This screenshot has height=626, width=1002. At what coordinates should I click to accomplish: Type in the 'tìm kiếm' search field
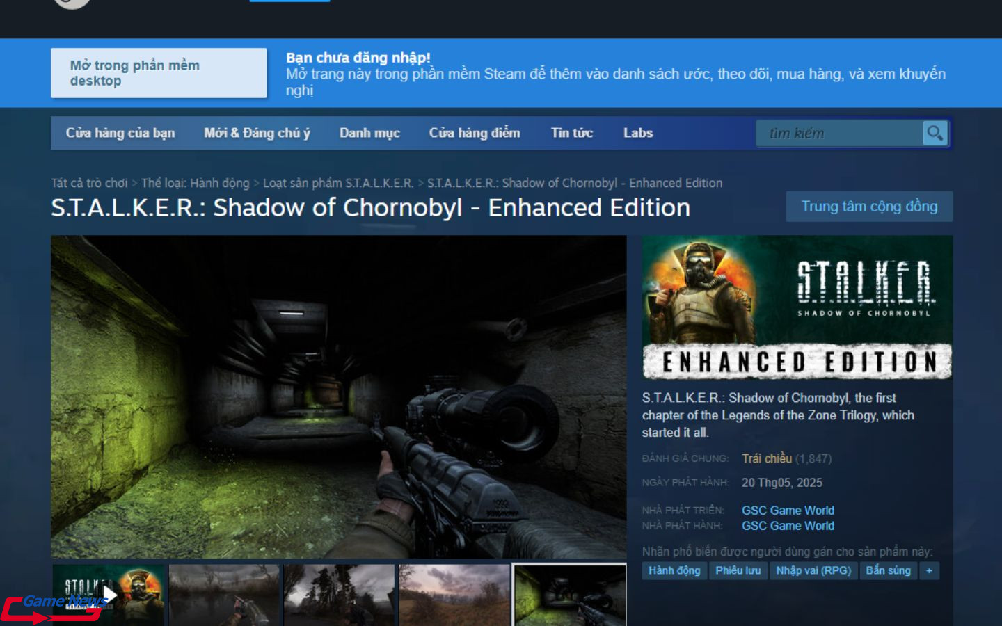[x=838, y=133]
